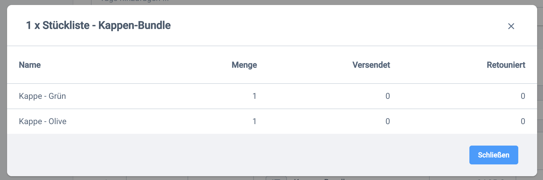Close the Stückliste dialog with the X icon
Screen dimensions: 543x180
click(511, 26)
